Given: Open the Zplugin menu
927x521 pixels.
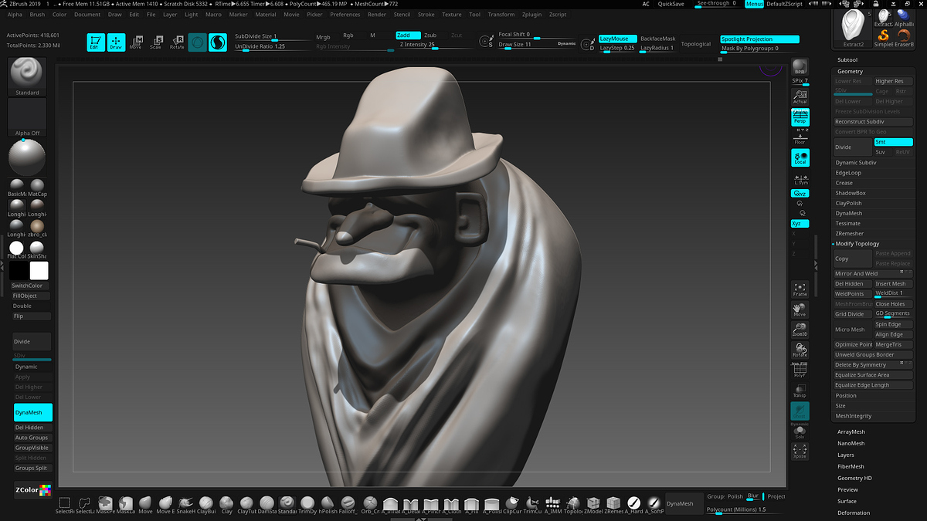Looking at the screenshot, I should [532, 15].
